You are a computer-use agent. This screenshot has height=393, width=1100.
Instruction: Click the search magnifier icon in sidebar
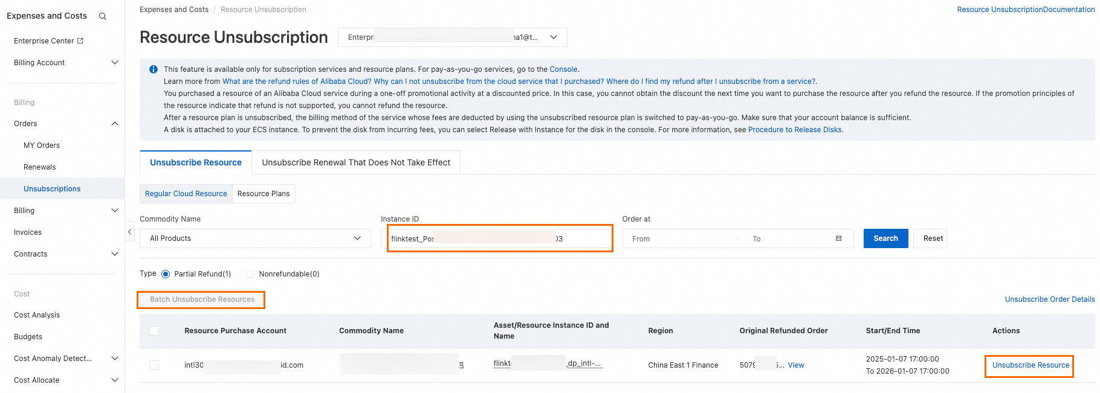103,16
